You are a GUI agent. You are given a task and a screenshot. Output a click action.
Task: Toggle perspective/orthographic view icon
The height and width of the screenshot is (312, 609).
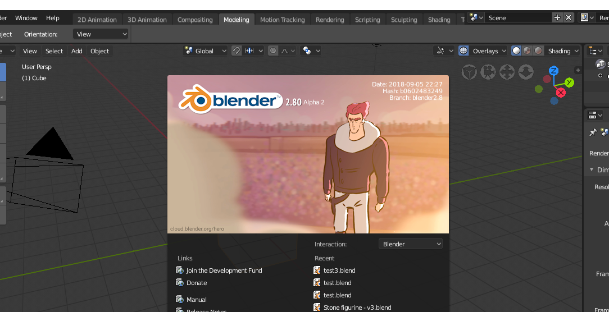pyautogui.click(x=469, y=72)
